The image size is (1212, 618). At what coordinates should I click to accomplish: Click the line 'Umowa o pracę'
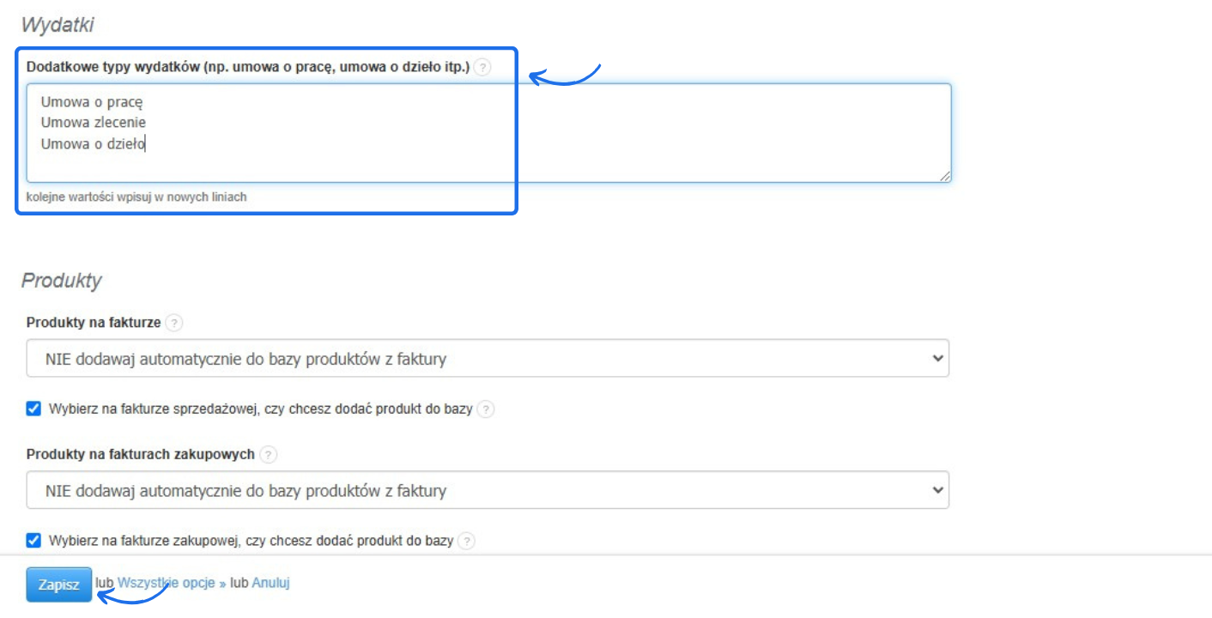coord(92,101)
